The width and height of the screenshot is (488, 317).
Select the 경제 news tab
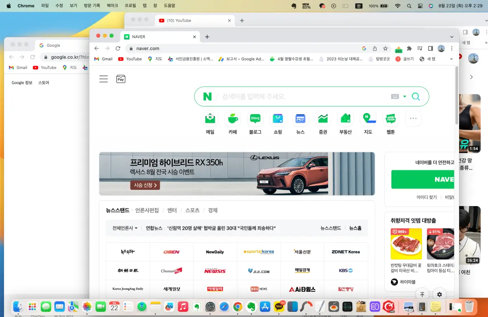click(213, 211)
